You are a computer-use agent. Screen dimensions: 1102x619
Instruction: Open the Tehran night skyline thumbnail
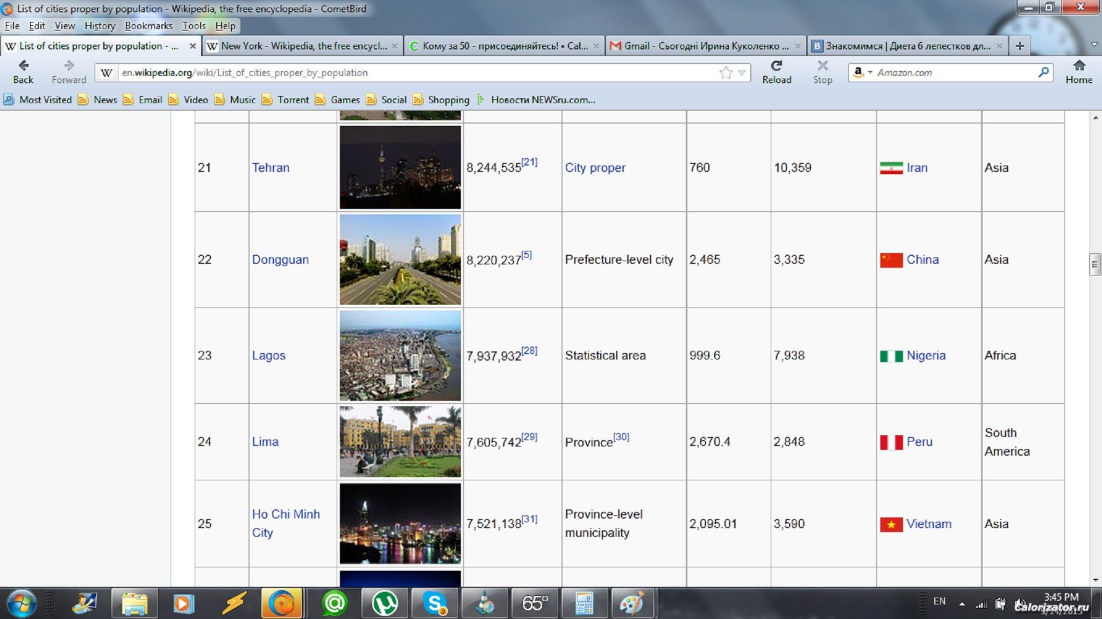[400, 167]
